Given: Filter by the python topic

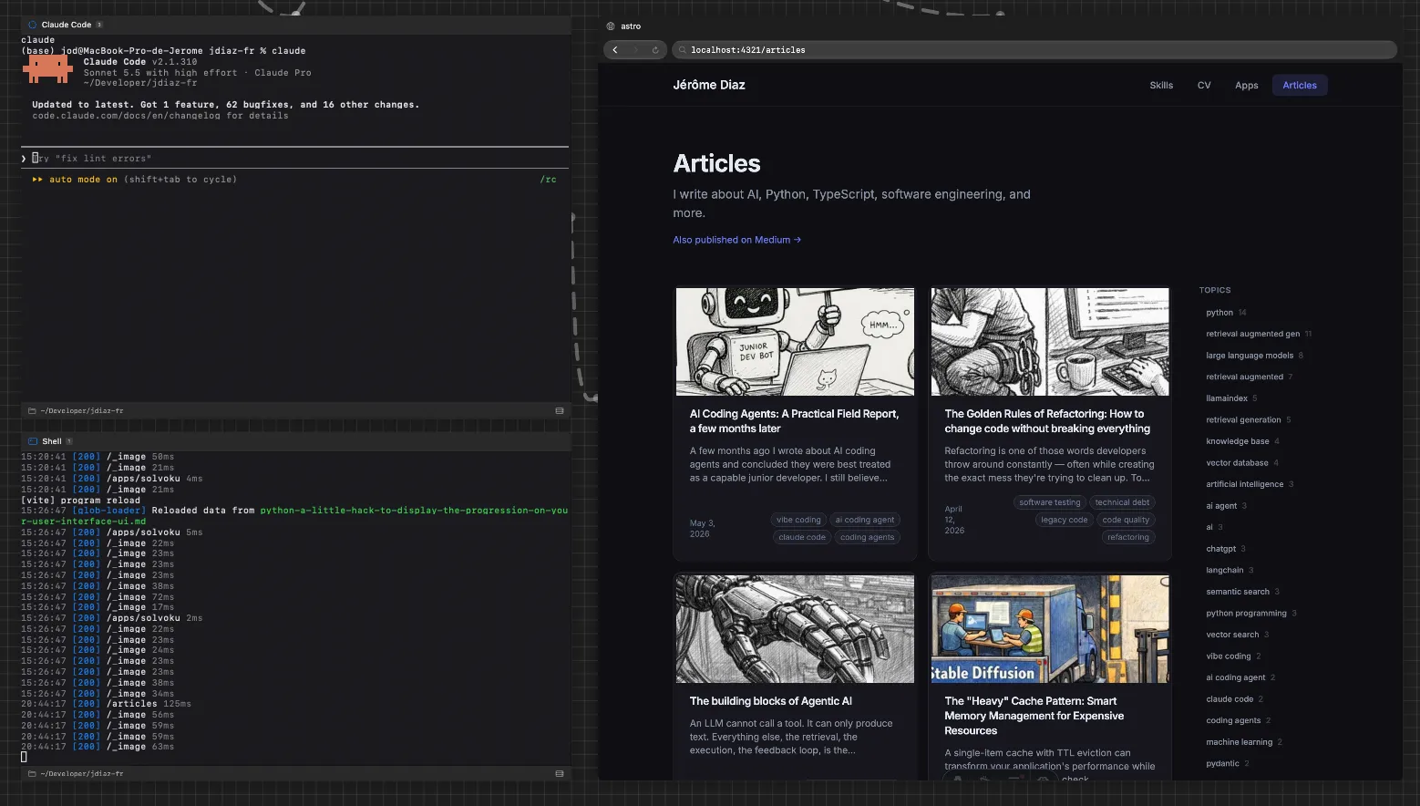Looking at the screenshot, I should coord(1219,313).
